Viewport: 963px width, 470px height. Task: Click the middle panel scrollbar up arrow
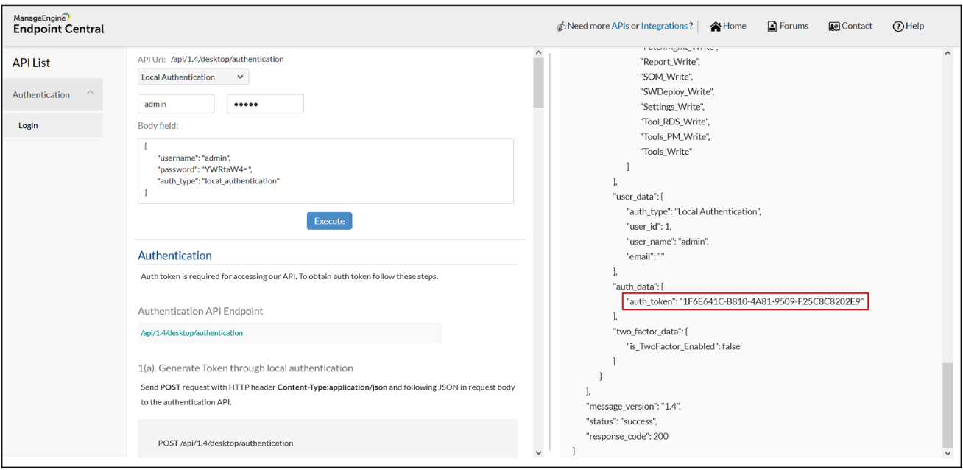point(538,53)
